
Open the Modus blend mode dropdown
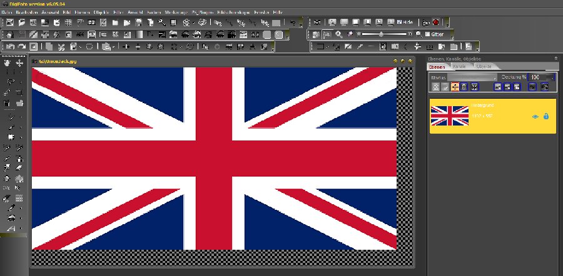point(495,77)
